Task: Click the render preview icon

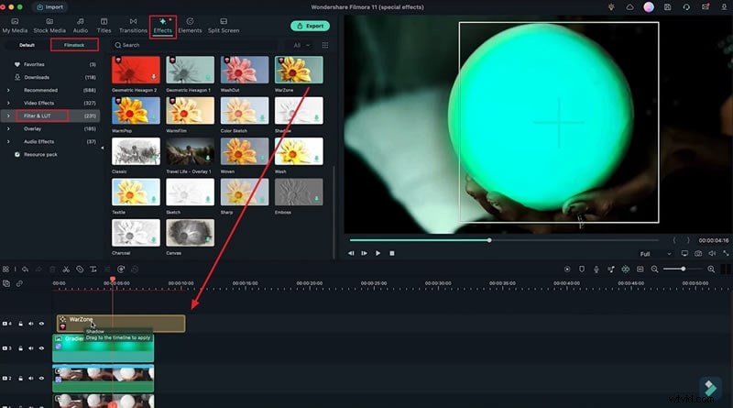Action: tap(567, 269)
